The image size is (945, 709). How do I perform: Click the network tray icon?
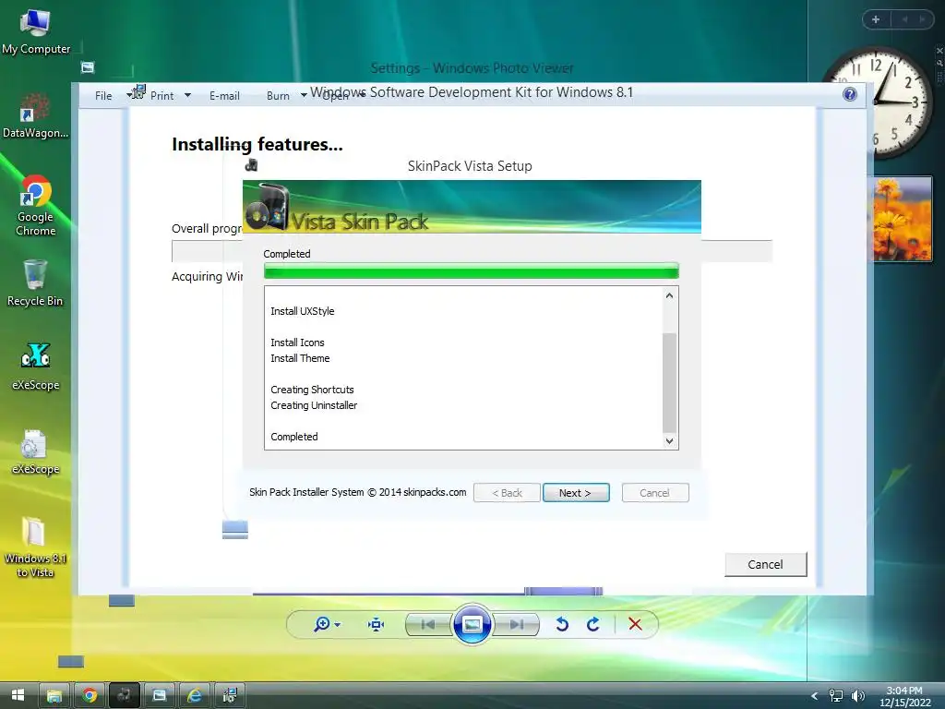click(836, 696)
